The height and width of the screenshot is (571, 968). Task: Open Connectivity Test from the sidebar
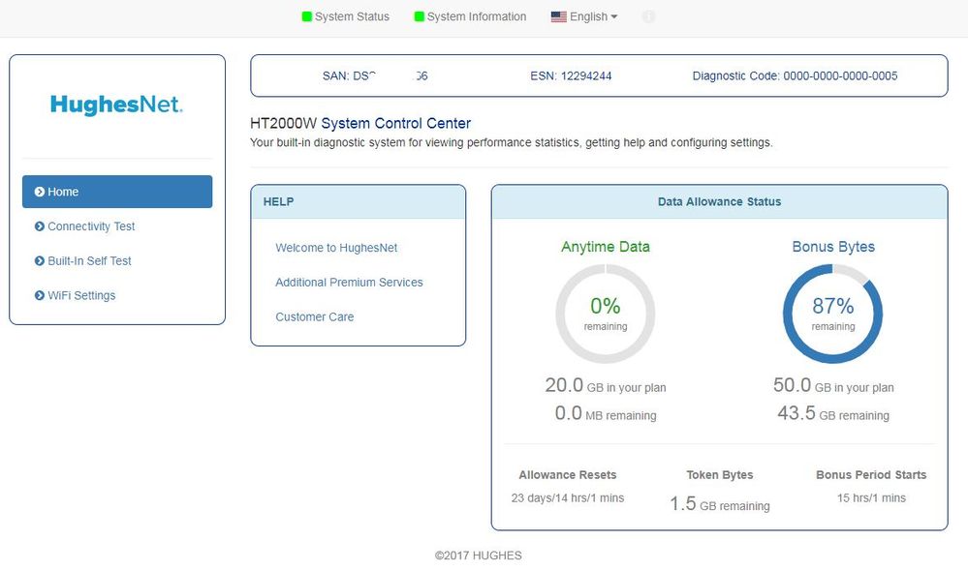coord(91,226)
